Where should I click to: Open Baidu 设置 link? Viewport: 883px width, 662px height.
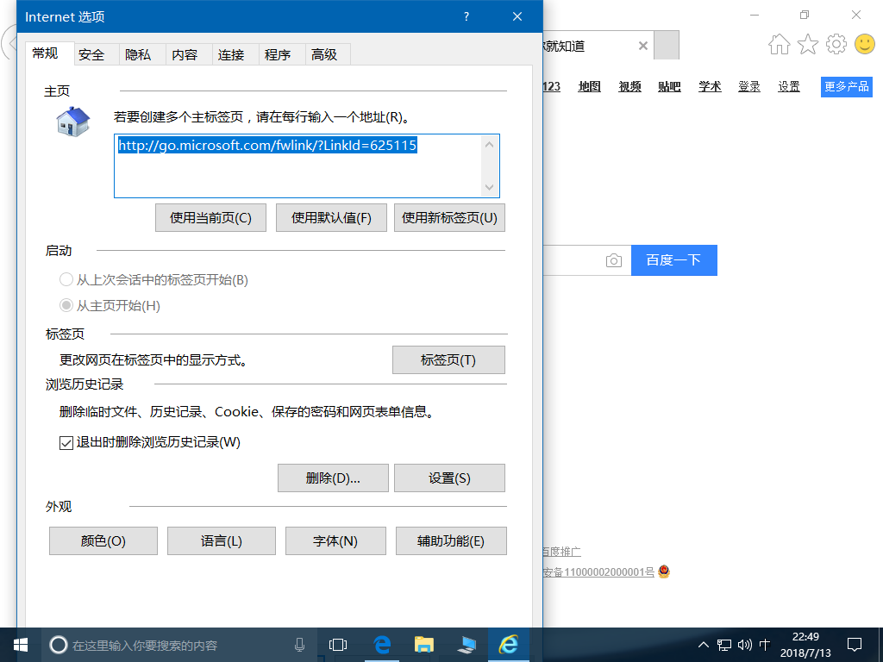point(789,86)
